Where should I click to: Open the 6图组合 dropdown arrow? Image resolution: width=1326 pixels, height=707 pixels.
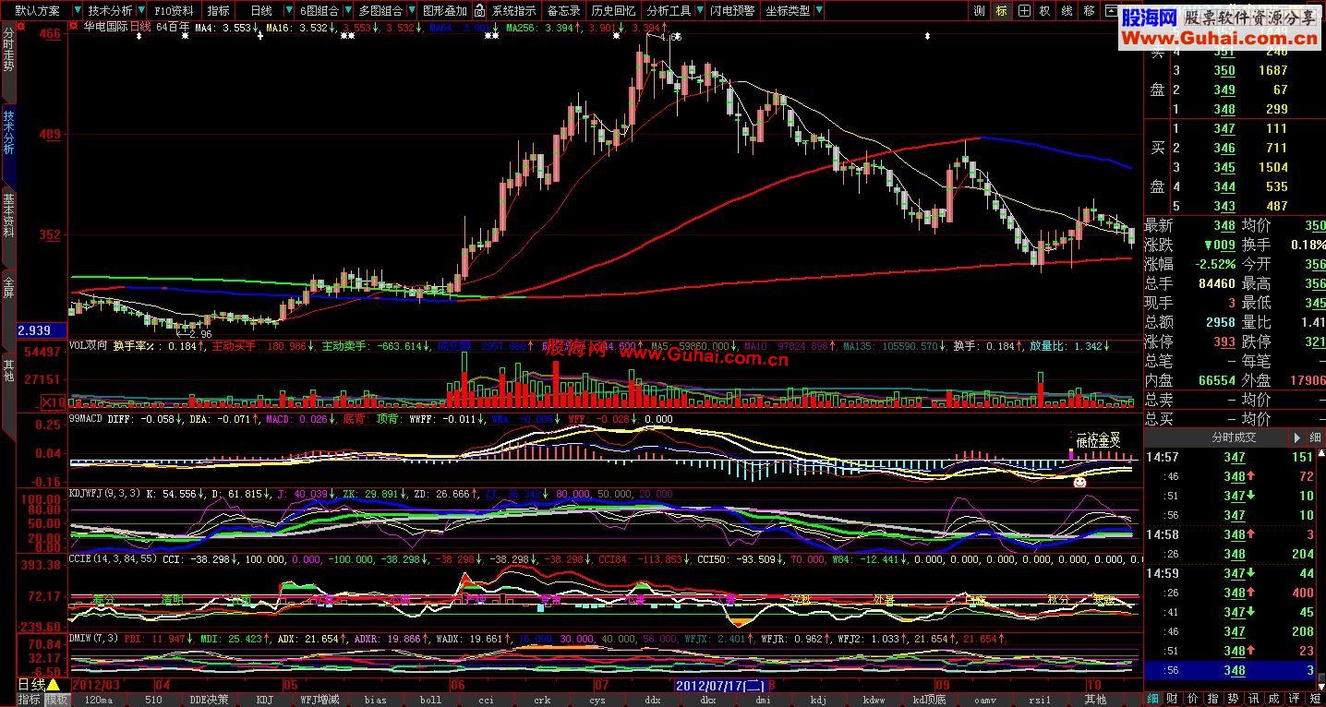tap(347, 11)
